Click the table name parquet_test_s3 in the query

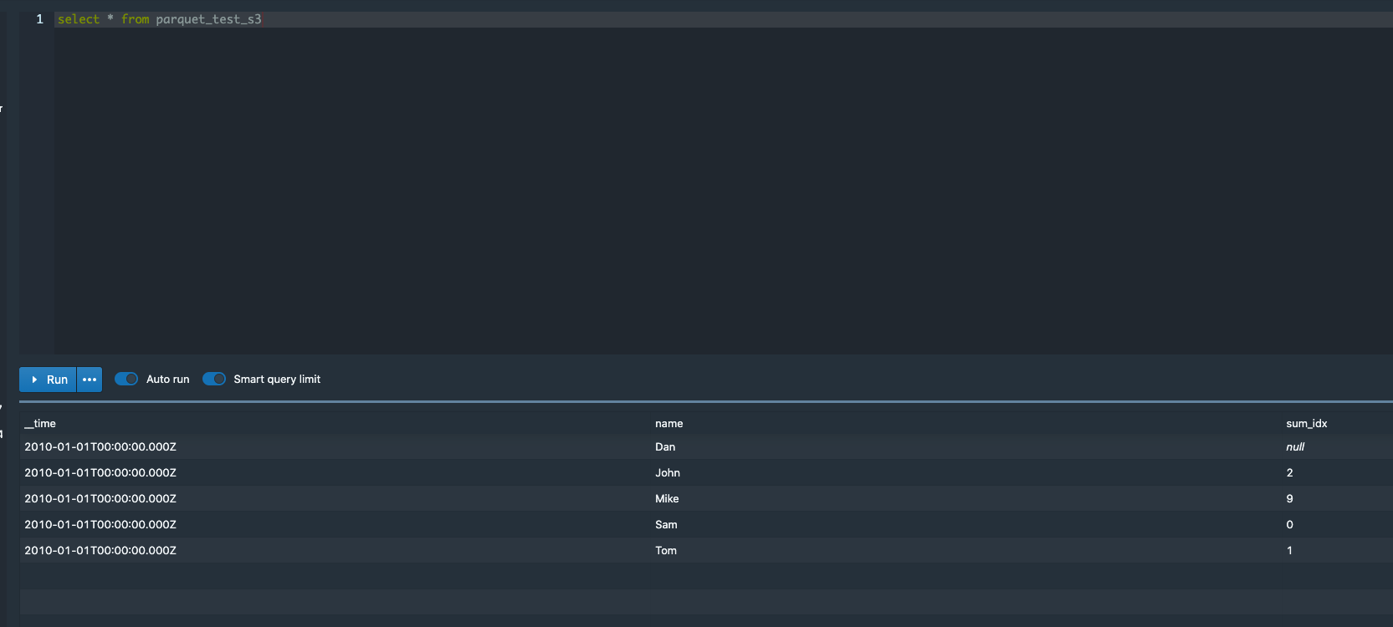pos(208,19)
